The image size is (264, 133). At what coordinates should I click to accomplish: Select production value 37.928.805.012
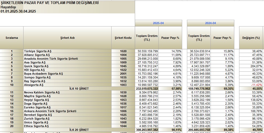click(x=147, y=55)
